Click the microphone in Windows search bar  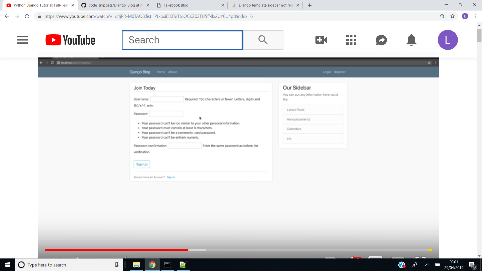click(x=116, y=265)
